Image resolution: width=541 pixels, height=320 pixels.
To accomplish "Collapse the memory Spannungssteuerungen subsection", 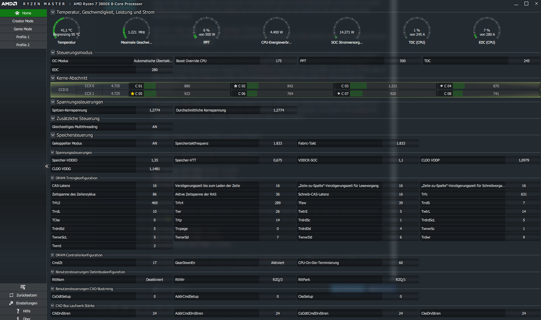I will pos(53,153).
